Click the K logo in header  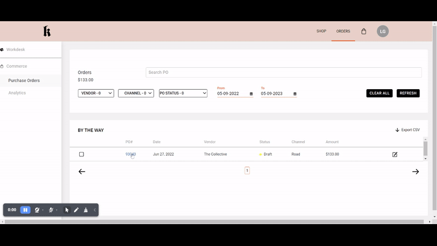(47, 32)
